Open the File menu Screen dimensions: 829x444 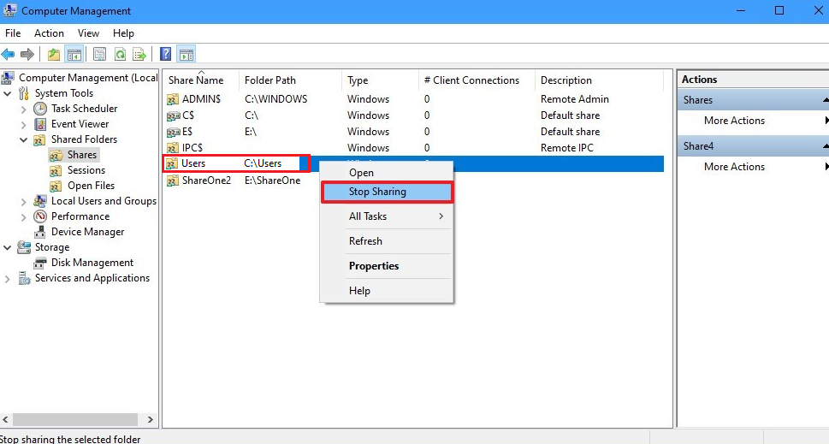click(x=13, y=33)
